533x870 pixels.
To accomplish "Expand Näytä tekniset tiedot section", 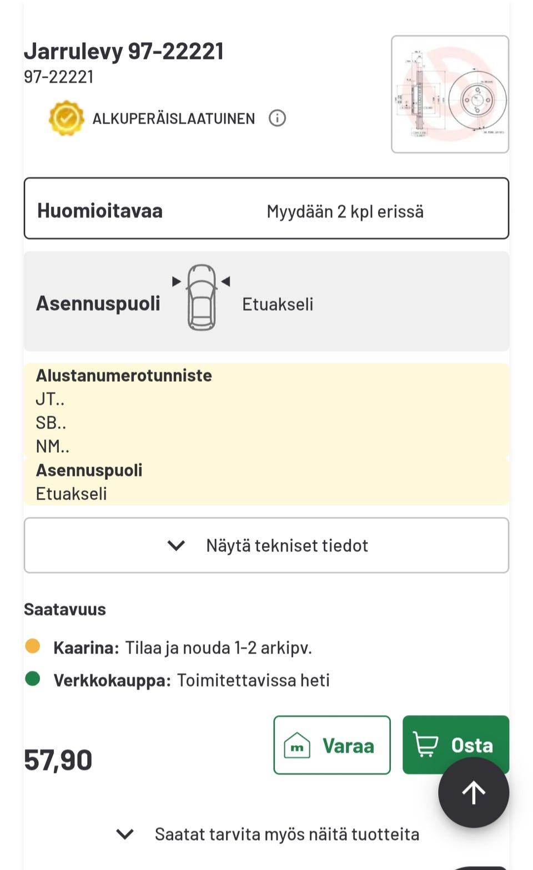I will pyautogui.click(x=265, y=545).
